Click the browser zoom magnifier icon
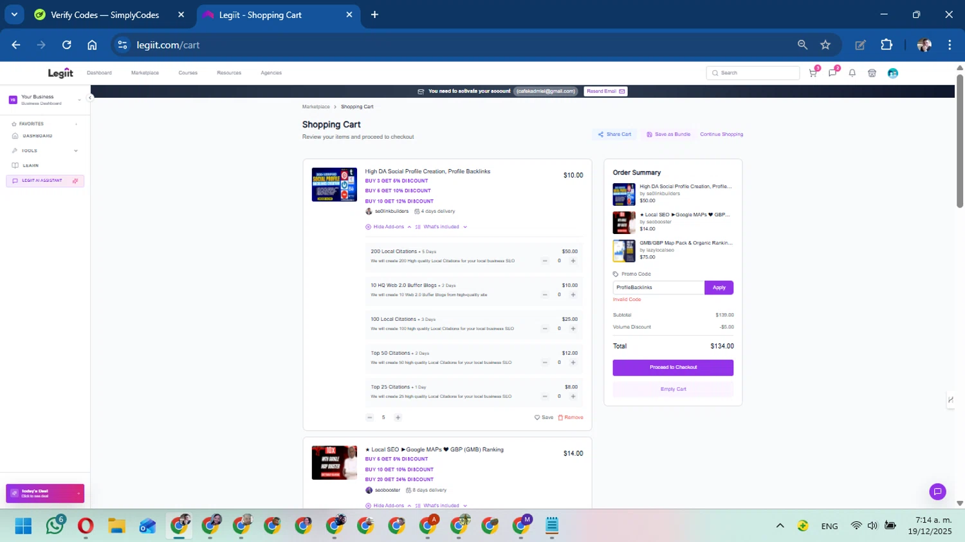 (802, 45)
